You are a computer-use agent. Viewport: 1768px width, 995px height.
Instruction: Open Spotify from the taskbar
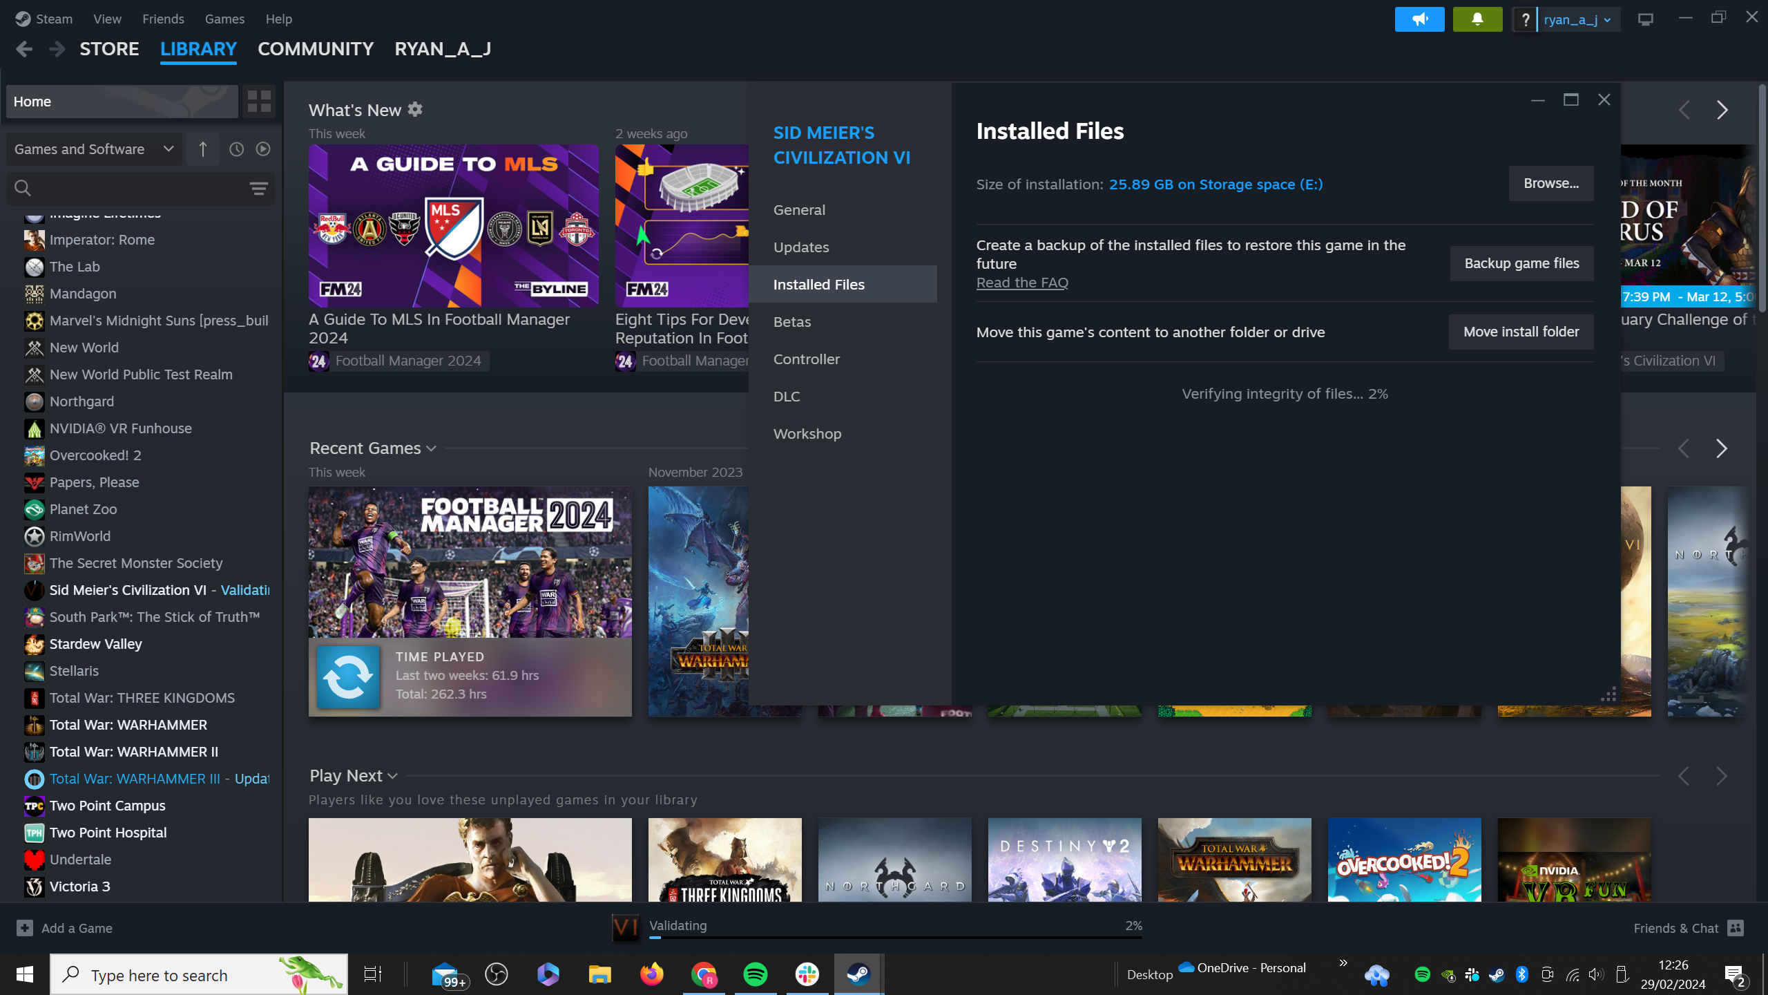click(x=756, y=974)
